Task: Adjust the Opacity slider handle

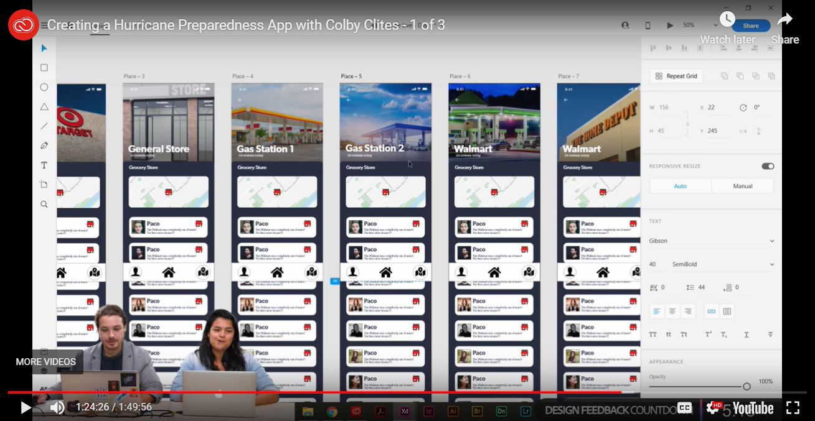Action: pos(747,386)
